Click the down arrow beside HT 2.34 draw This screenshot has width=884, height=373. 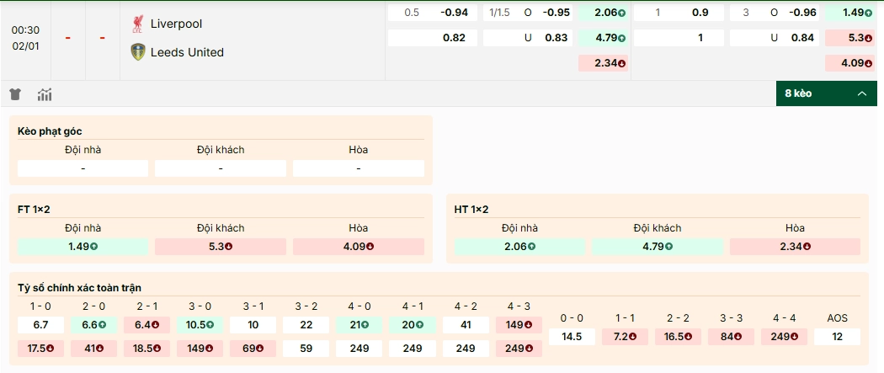click(807, 247)
